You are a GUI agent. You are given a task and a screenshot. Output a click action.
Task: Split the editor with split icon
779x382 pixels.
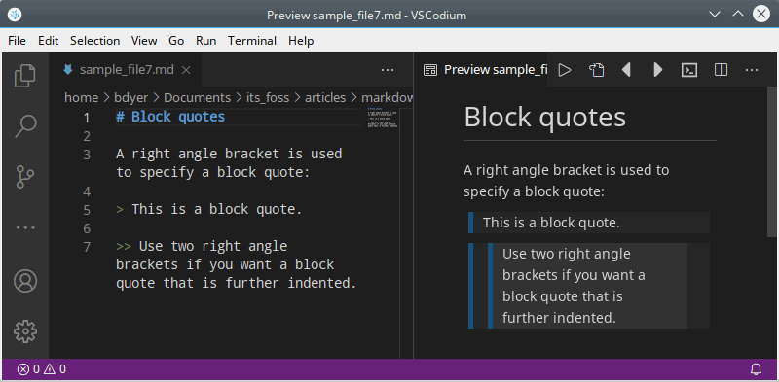click(721, 70)
